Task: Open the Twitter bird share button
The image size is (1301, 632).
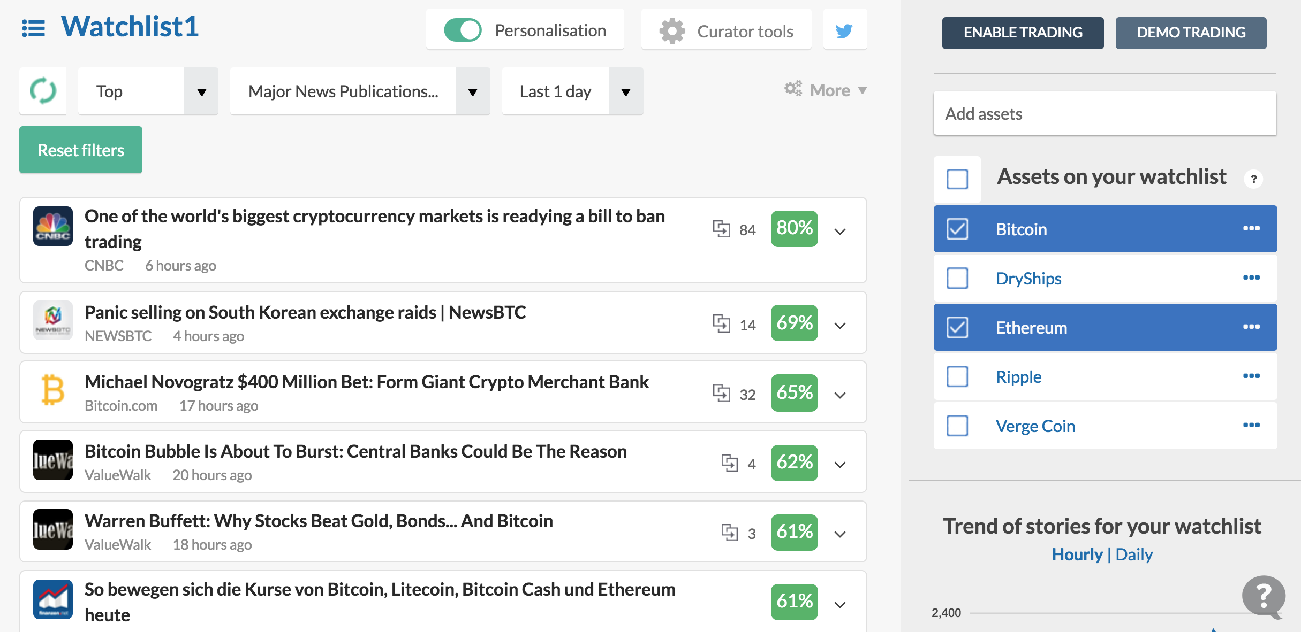Action: pyautogui.click(x=845, y=30)
